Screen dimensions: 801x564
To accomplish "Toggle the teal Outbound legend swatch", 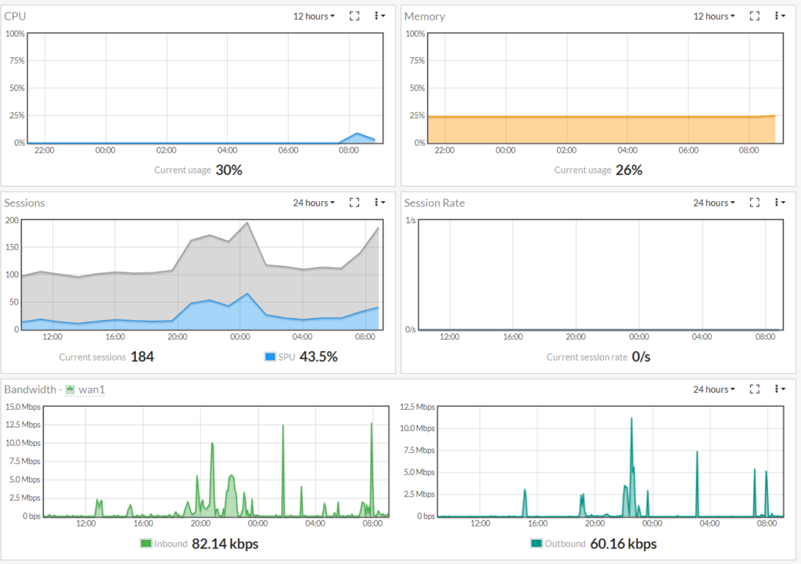I will pyautogui.click(x=536, y=544).
